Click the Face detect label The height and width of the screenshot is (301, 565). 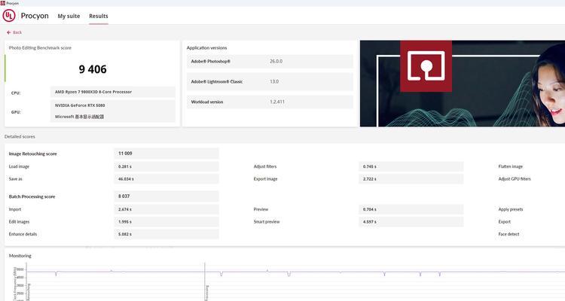click(x=508, y=234)
